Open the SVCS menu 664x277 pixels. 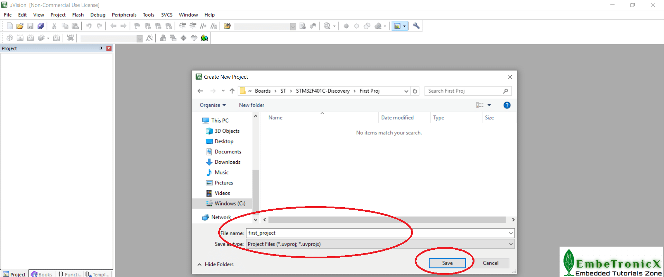coord(167,15)
